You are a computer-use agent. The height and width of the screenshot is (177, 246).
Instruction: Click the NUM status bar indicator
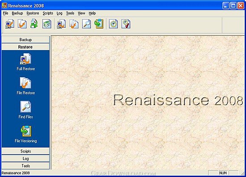click(x=223, y=173)
